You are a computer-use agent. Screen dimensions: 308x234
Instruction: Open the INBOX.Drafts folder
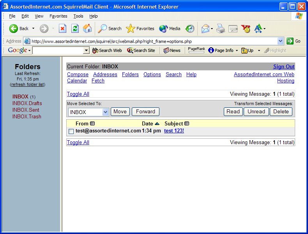point(27,103)
